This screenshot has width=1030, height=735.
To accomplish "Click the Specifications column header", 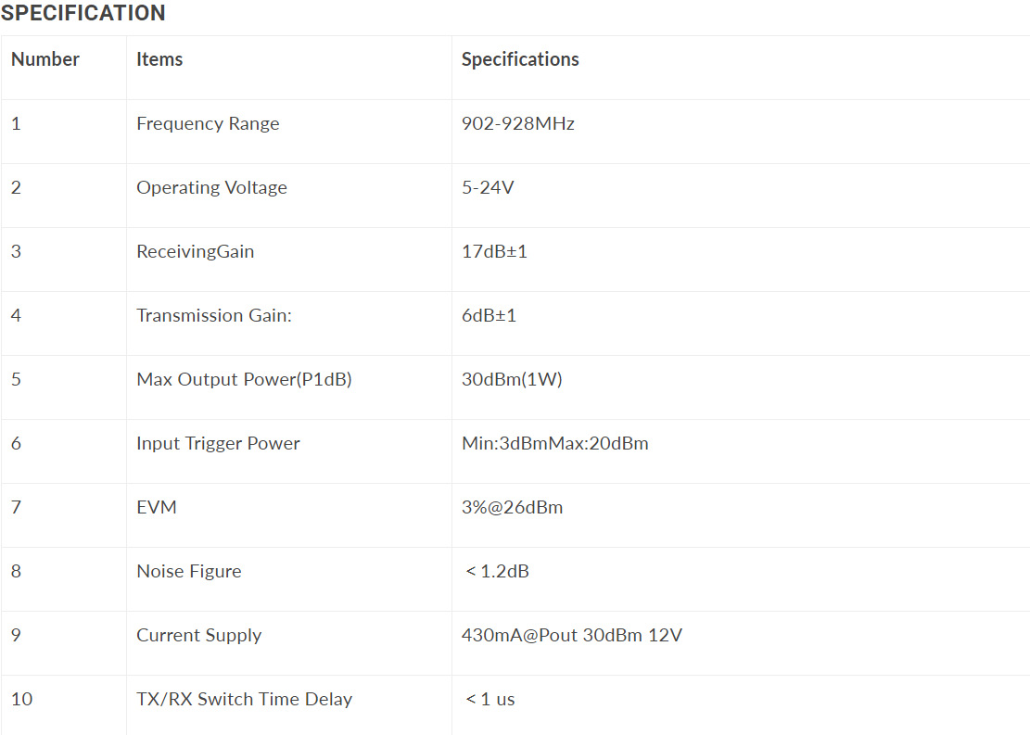I will pyautogui.click(x=520, y=59).
